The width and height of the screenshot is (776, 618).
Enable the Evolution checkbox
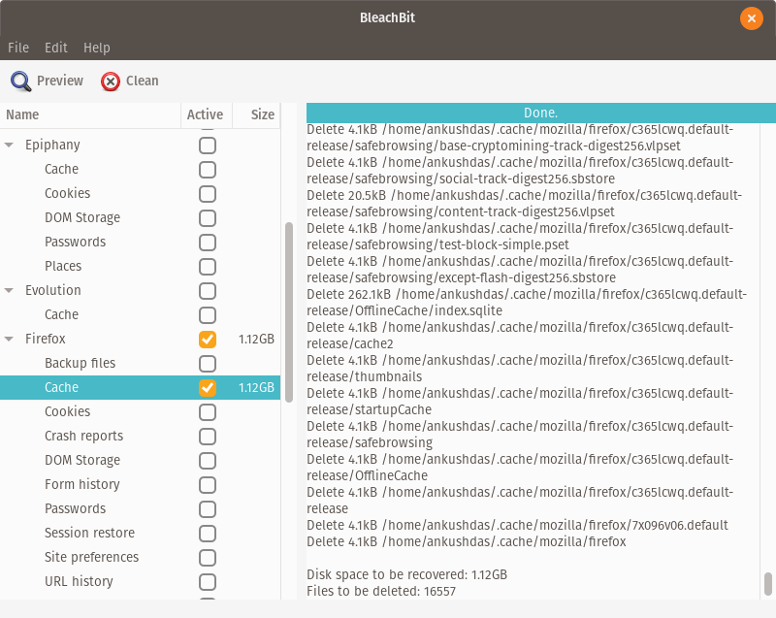click(208, 291)
